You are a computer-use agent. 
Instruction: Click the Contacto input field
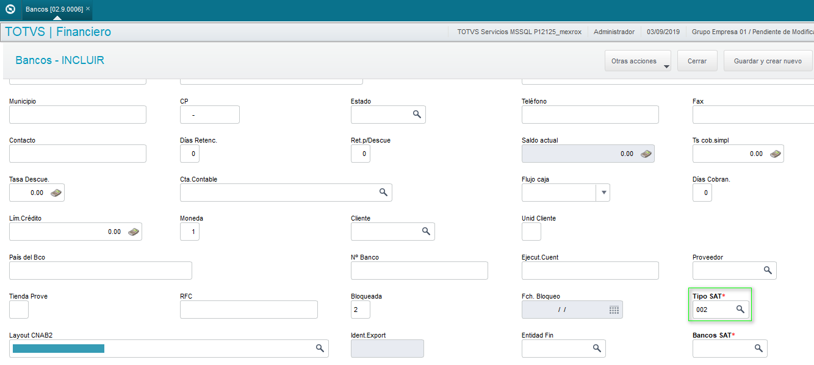[x=77, y=154]
